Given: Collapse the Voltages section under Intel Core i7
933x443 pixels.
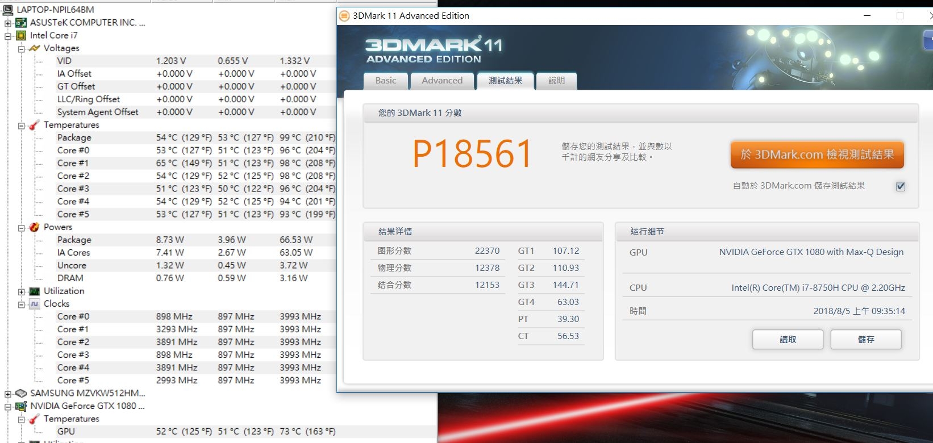Looking at the screenshot, I should coord(22,48).
